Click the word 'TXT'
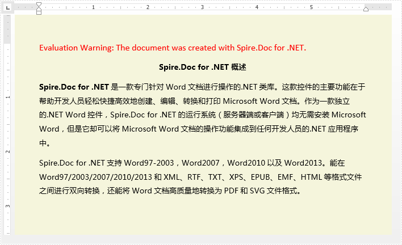 tap(215, 177)
